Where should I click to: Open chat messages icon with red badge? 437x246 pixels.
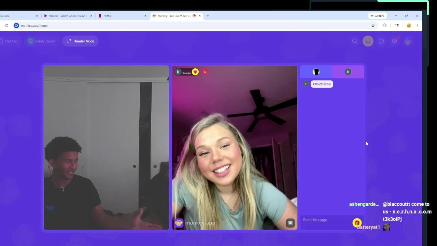395,41
